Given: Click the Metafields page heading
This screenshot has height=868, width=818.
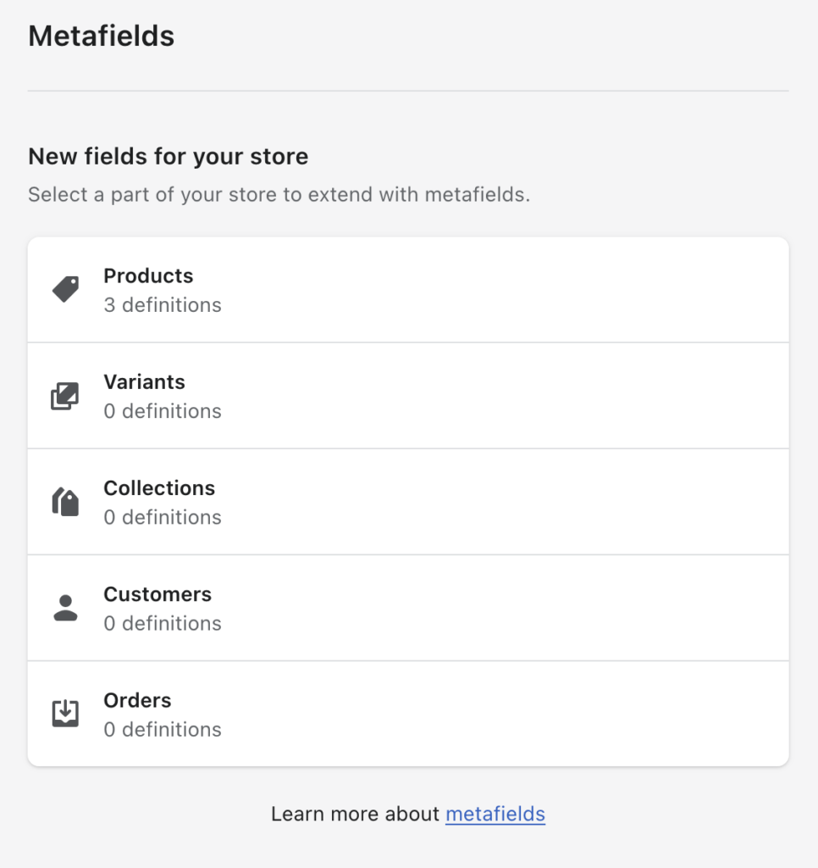Looking at the screenshot, I should [101, 36].
